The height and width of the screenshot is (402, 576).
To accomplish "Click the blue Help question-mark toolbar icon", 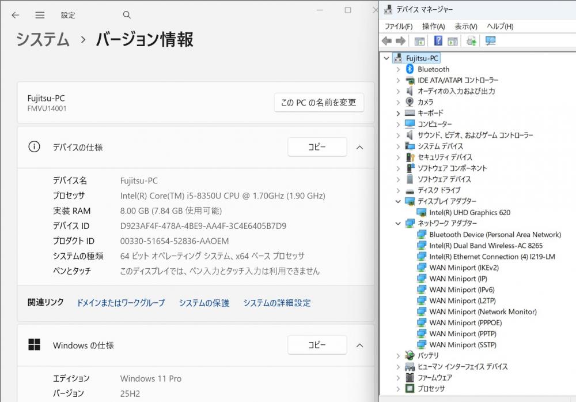I will (438, 40).
